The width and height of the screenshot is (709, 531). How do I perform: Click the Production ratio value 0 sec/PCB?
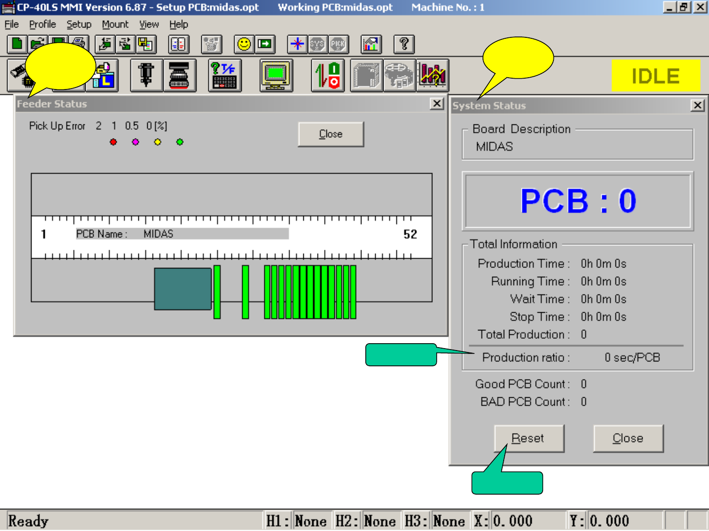click(x=633, y=358)
